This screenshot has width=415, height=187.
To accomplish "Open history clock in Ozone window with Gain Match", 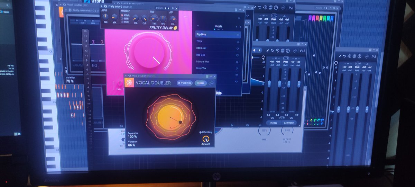I will point(277,51).
